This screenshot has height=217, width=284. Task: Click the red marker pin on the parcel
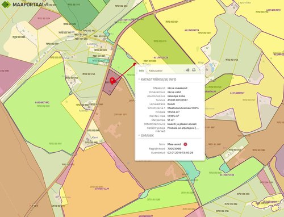(x=112, y=81)
